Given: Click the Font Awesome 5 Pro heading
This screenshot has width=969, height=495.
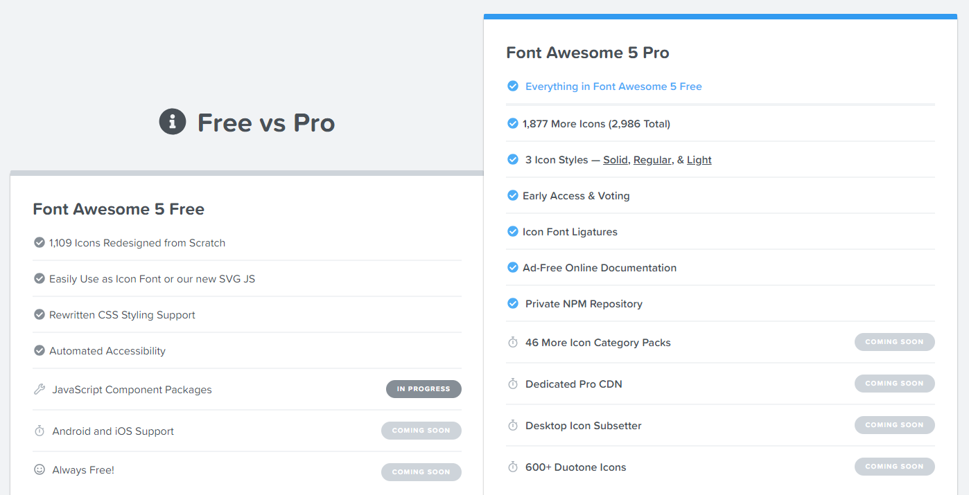Looking at the screenshot, I should click(x=588, y=53).
